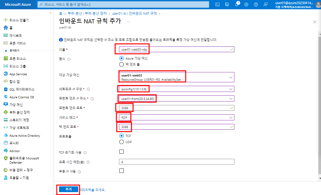Click the info icon next to 형식
Viewport: 321px width, 195px height.
[x=69, y=59]
